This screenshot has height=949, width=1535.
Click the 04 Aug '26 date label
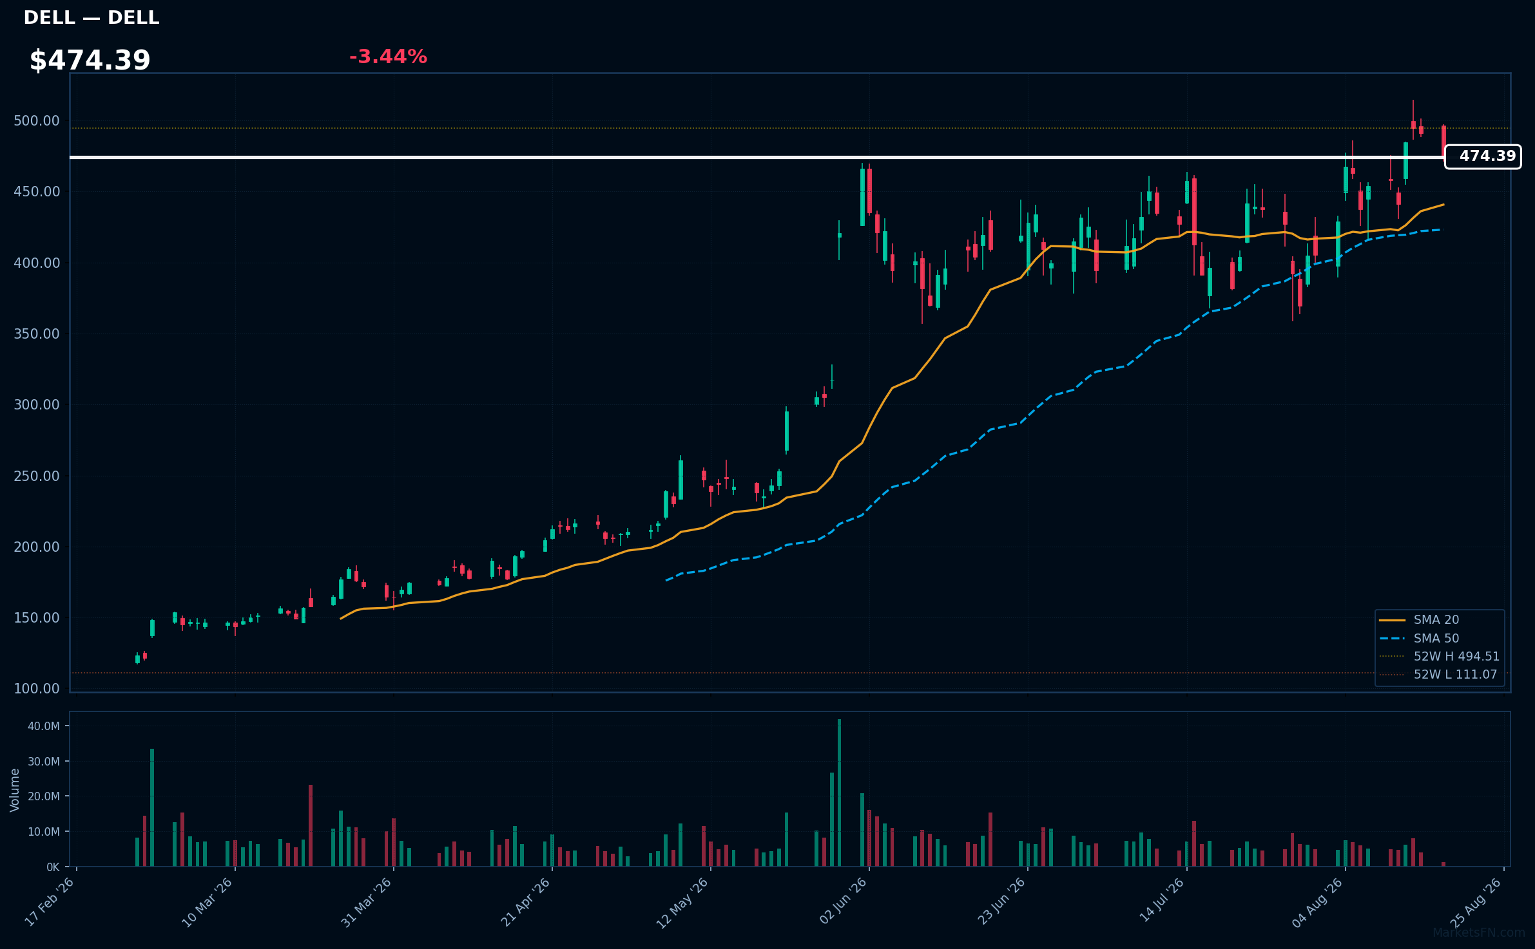[1317, 902]
